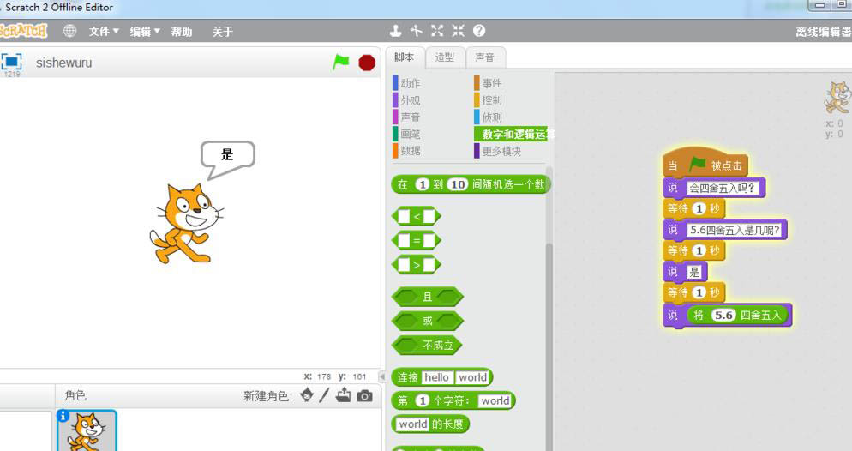Click the 第1个字符 world block
852x451 pixels.
(x=453, y=400)
